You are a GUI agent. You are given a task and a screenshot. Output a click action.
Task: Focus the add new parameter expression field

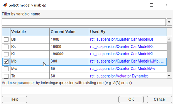[x=87, y=91]
